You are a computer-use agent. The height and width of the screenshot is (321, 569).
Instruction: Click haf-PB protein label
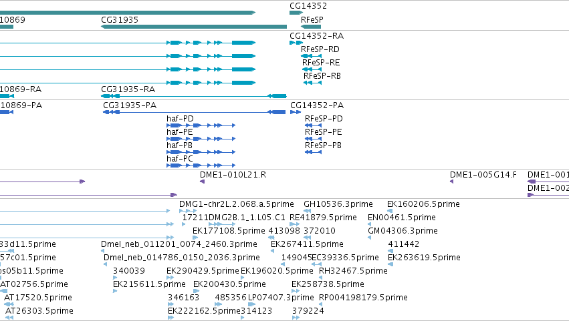click(179, 145)
